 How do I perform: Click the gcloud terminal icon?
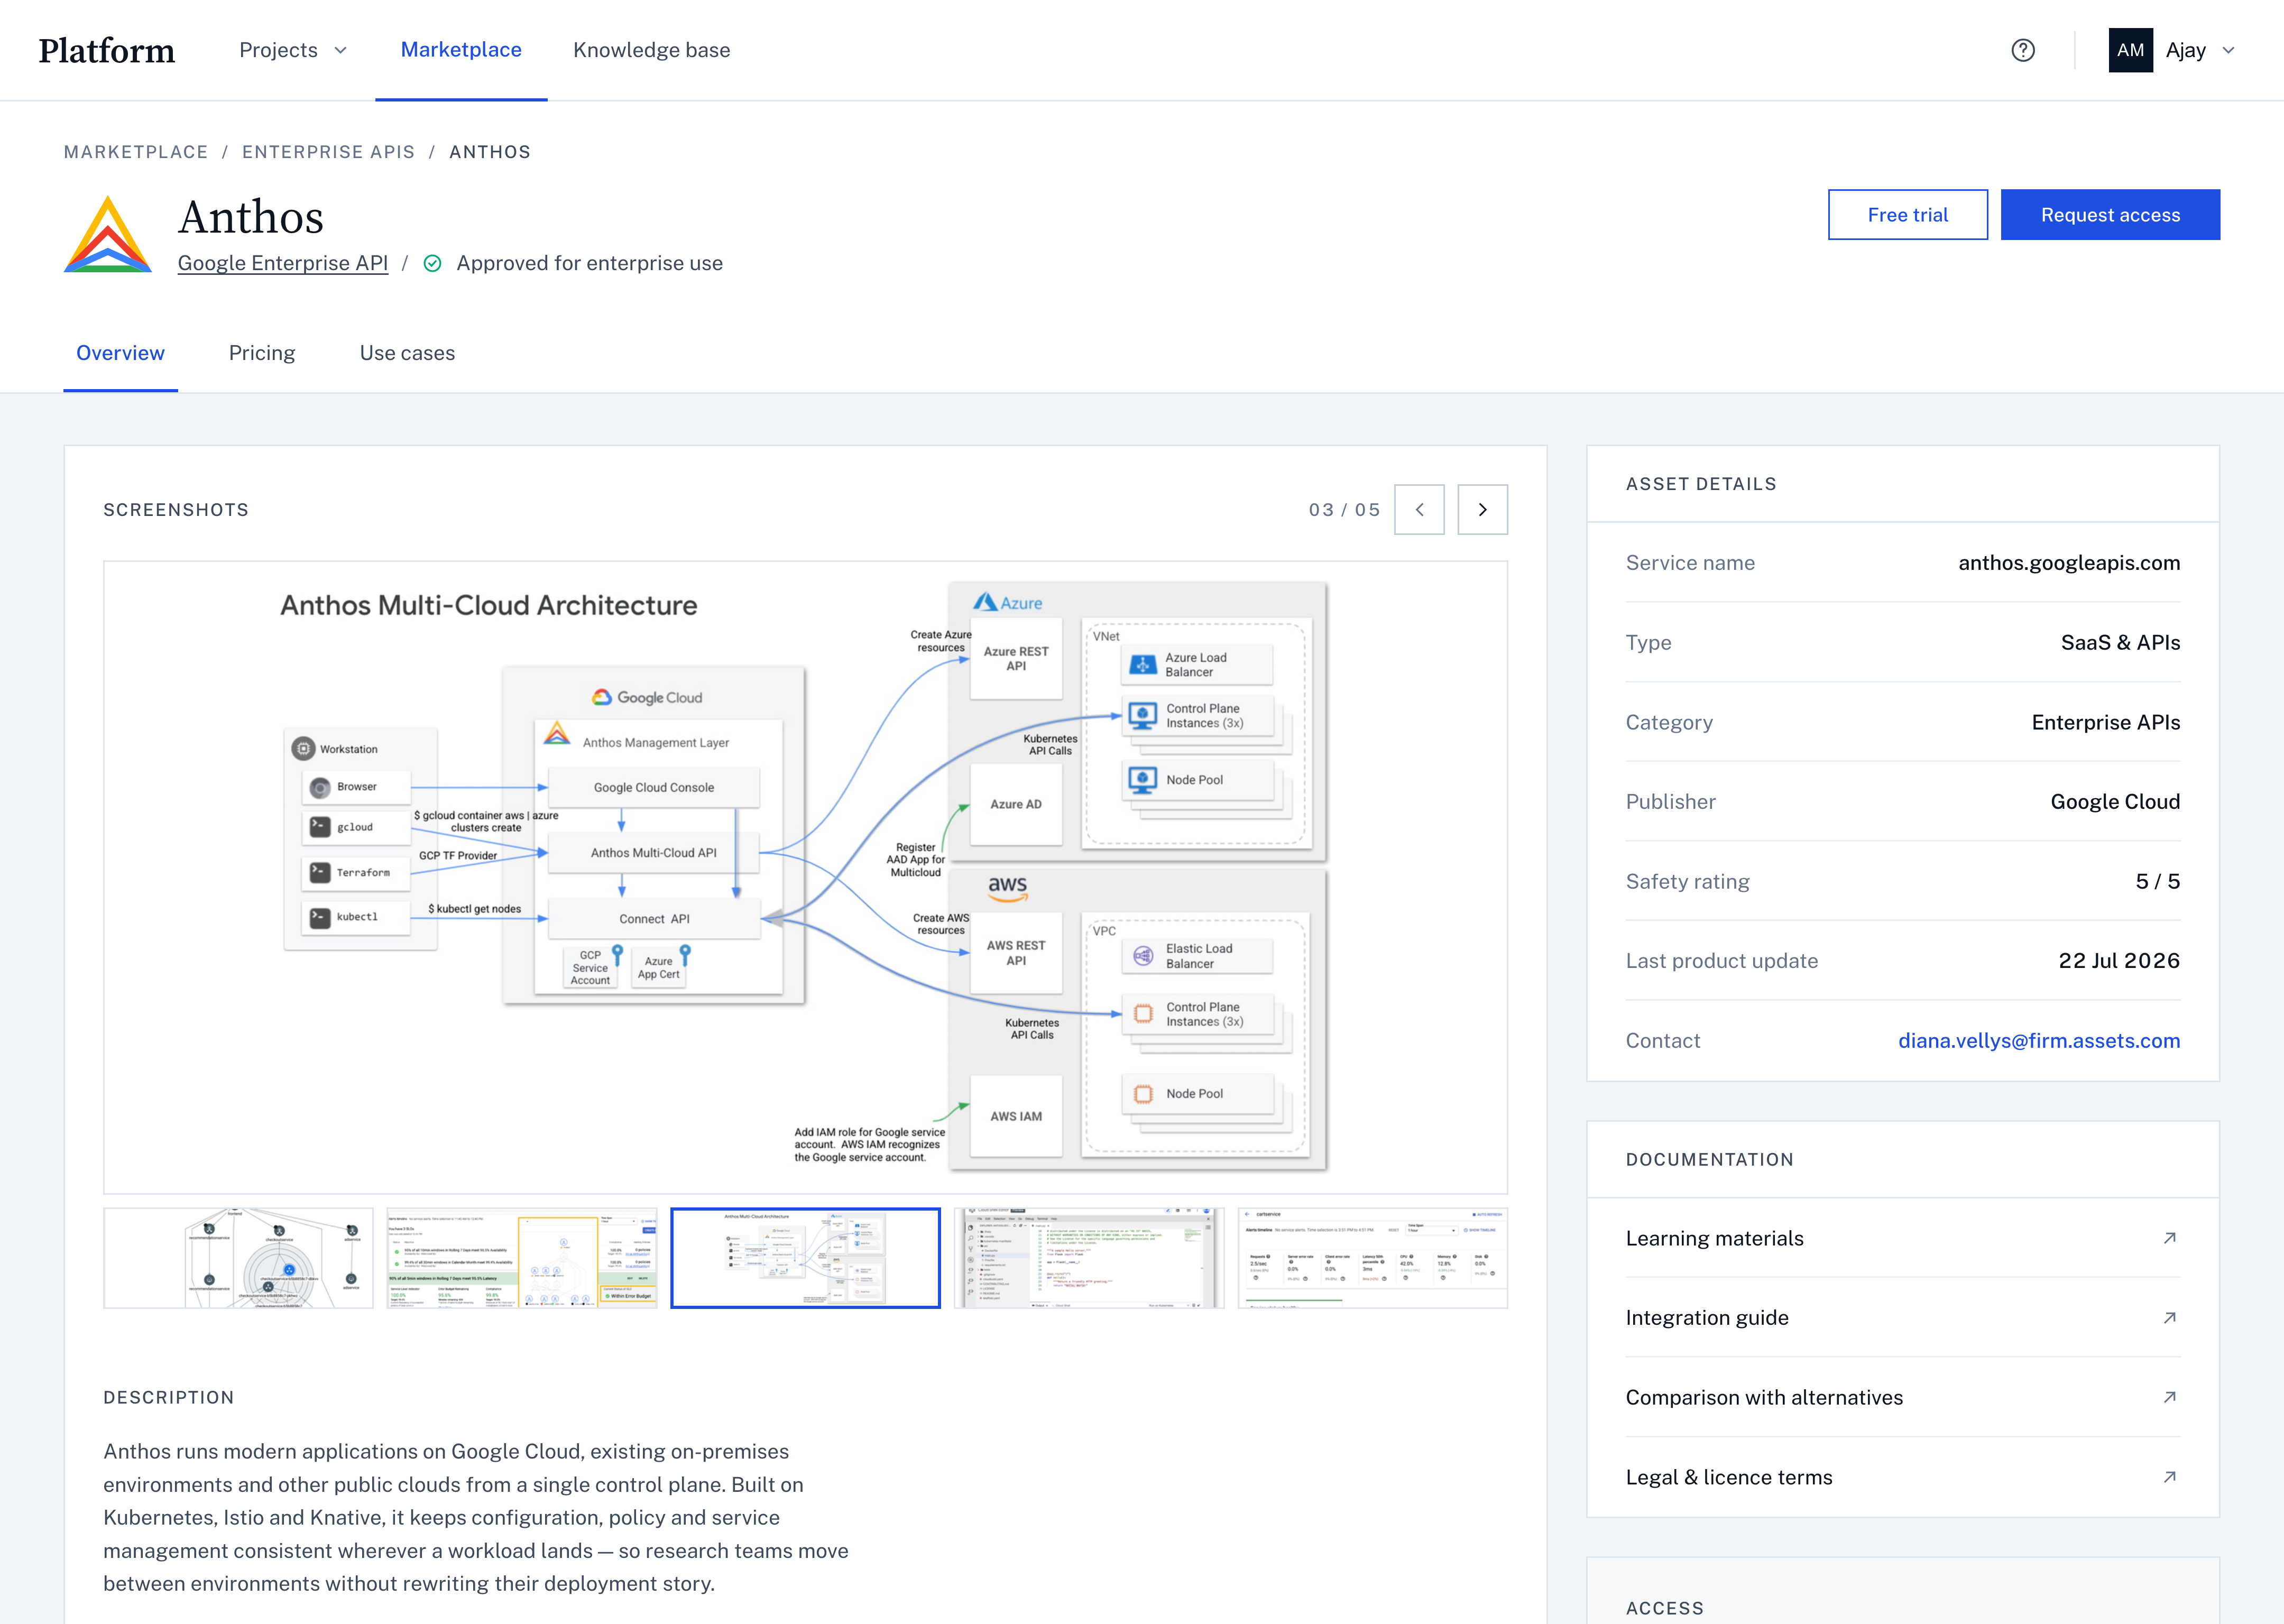coord(320,827)
